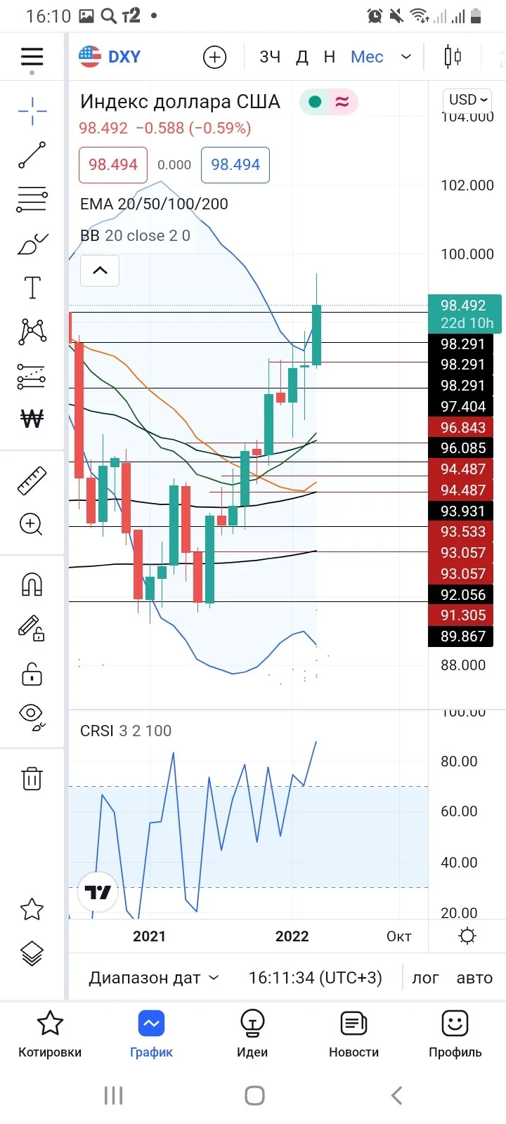Delete drawings with the trash icon
This screenshot has width=506, height=1124.
pos(32,778)
